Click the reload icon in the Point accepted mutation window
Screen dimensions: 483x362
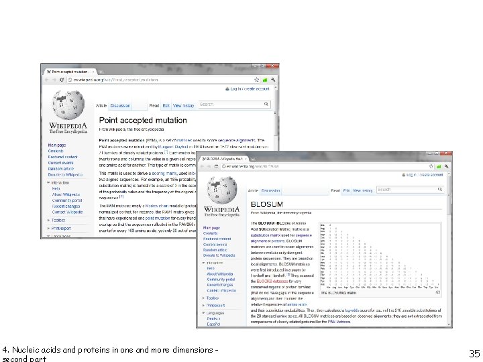tap(62, 80)
